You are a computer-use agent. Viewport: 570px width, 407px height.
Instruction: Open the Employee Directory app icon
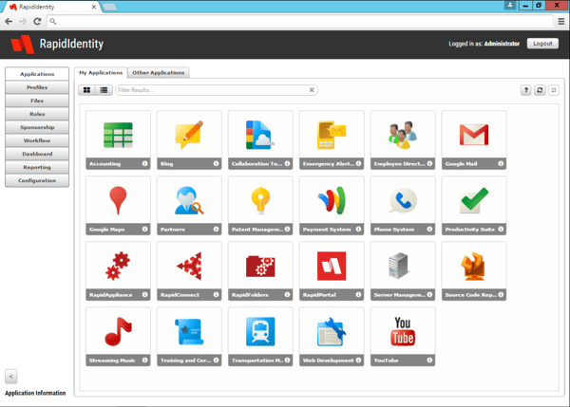pos(403,135)
